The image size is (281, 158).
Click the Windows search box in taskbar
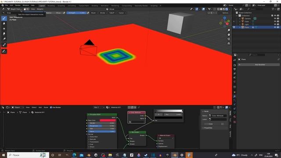(x=28, y=155)
